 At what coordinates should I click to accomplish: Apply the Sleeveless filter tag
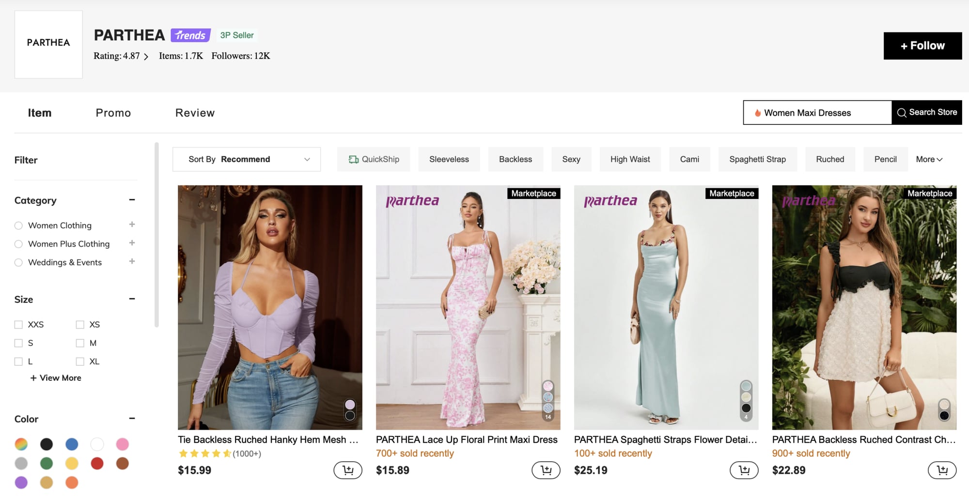click(449, 159)
